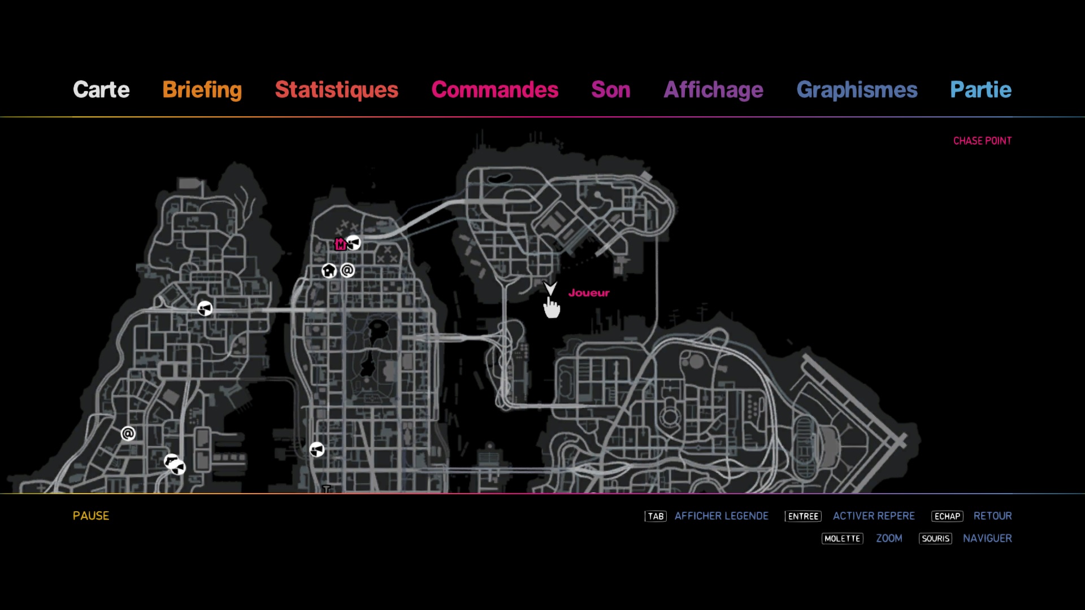
Task: Click RETOUR to go back
Action: 993,516
